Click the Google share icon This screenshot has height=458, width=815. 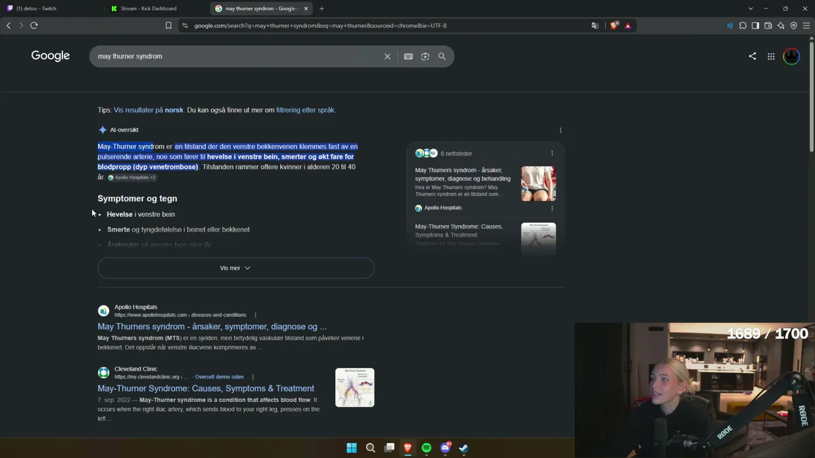[753, 56]
